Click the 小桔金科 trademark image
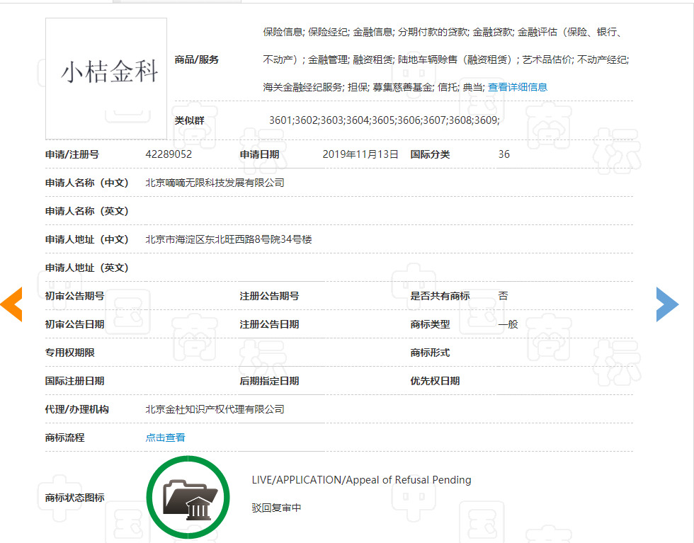694x543 pixels. pos(106,79)
